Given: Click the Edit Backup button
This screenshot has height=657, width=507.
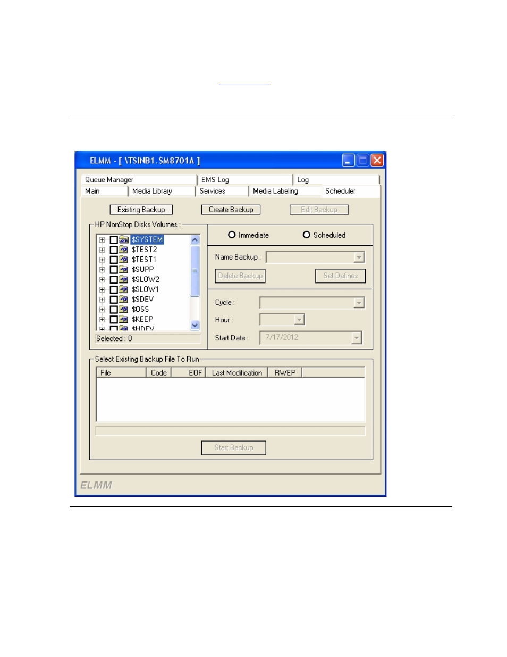Looking at the screenshot, I should coord(319,210).
